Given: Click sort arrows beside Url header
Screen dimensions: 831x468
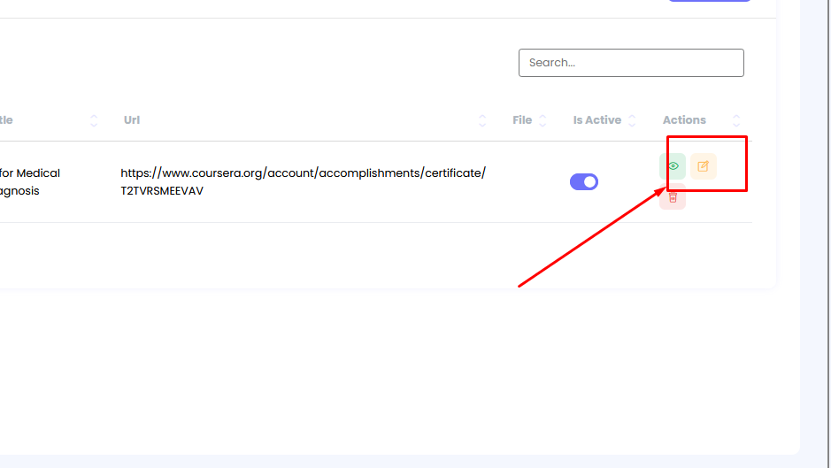Looking at the screenshot, I should tap(482, 120).
